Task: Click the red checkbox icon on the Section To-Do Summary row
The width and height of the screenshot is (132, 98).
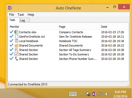Action: pyautogui.click(x=17, y=54)
